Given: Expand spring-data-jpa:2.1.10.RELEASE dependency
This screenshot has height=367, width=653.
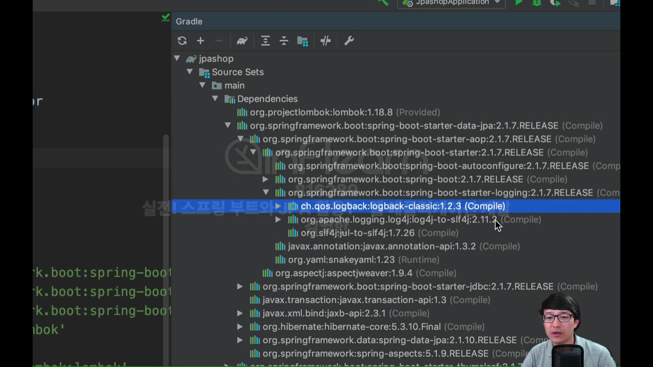Looking at the screenshot, I should pos(240,340).
